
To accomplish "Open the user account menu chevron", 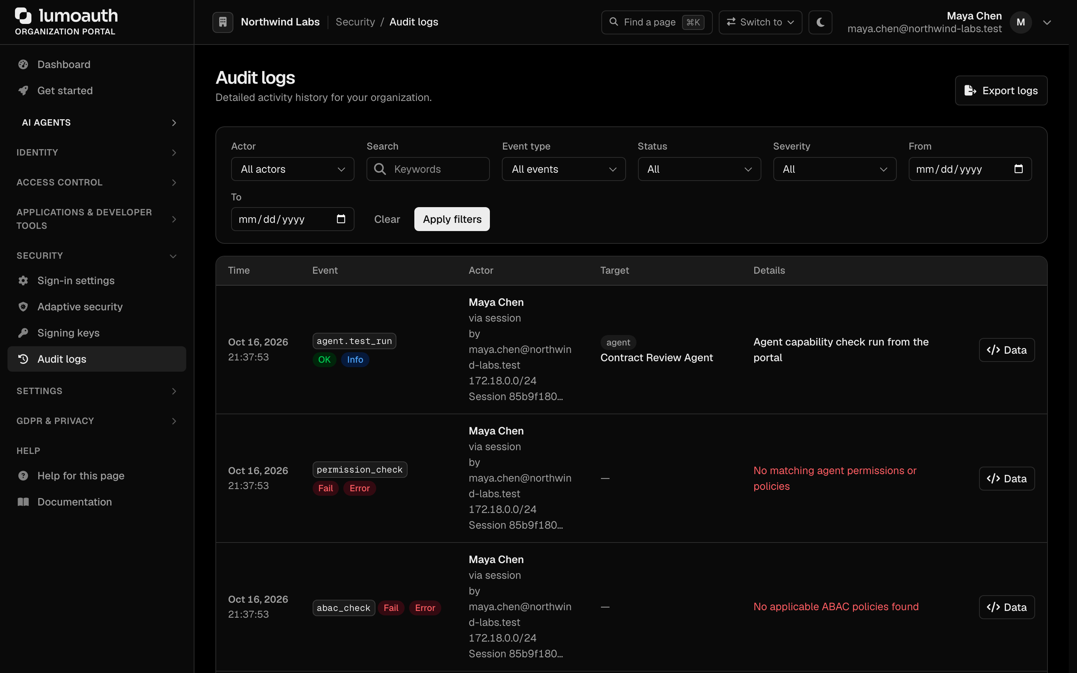I will point(1047,22).
